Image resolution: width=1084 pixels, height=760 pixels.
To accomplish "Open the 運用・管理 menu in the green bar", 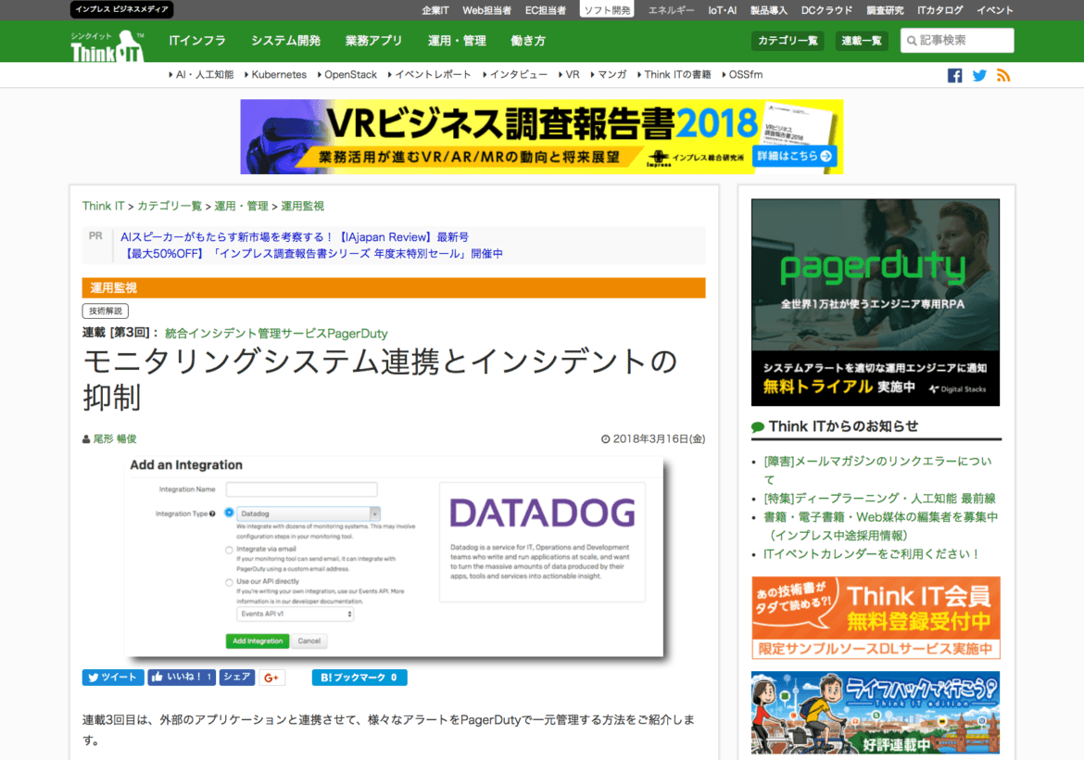I will point(456,41).
